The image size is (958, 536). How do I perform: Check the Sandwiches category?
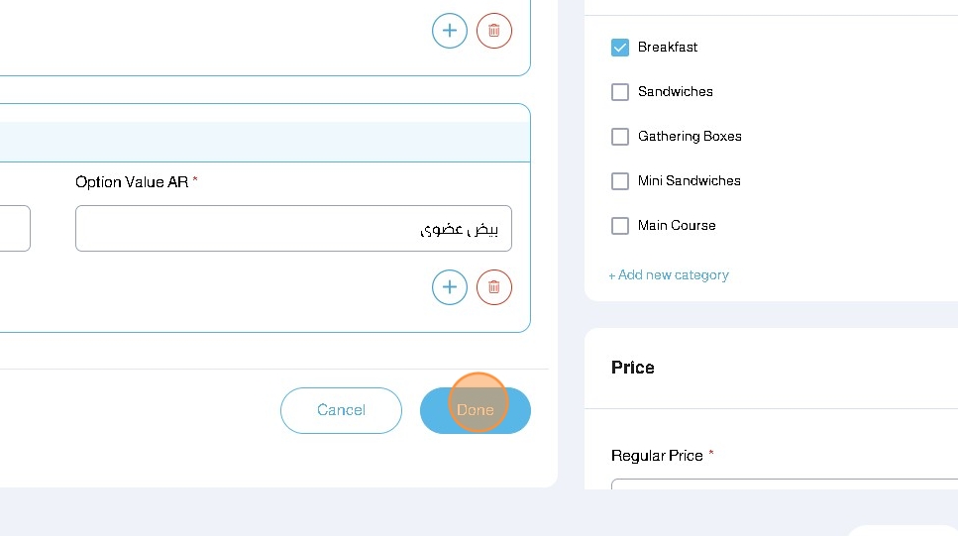[x=620, y=92]
